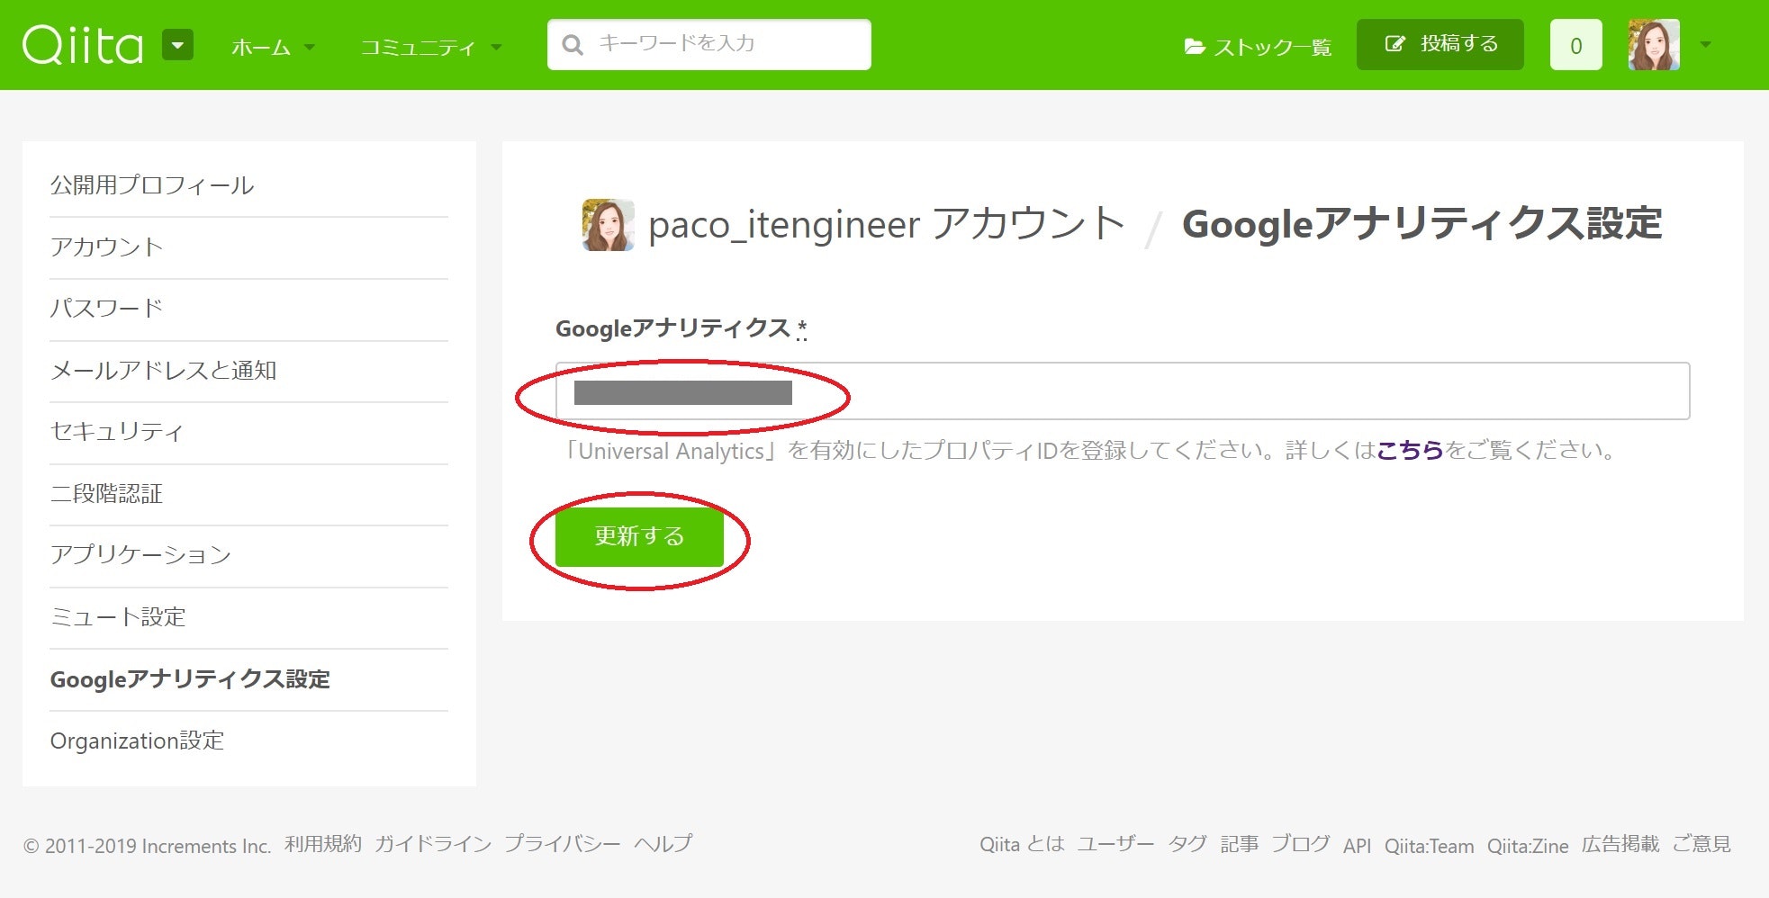Image resolution: width=1769 pixels, height=898 pixels.
Task: Expand the ホーム menu
Action: point(273,47)
